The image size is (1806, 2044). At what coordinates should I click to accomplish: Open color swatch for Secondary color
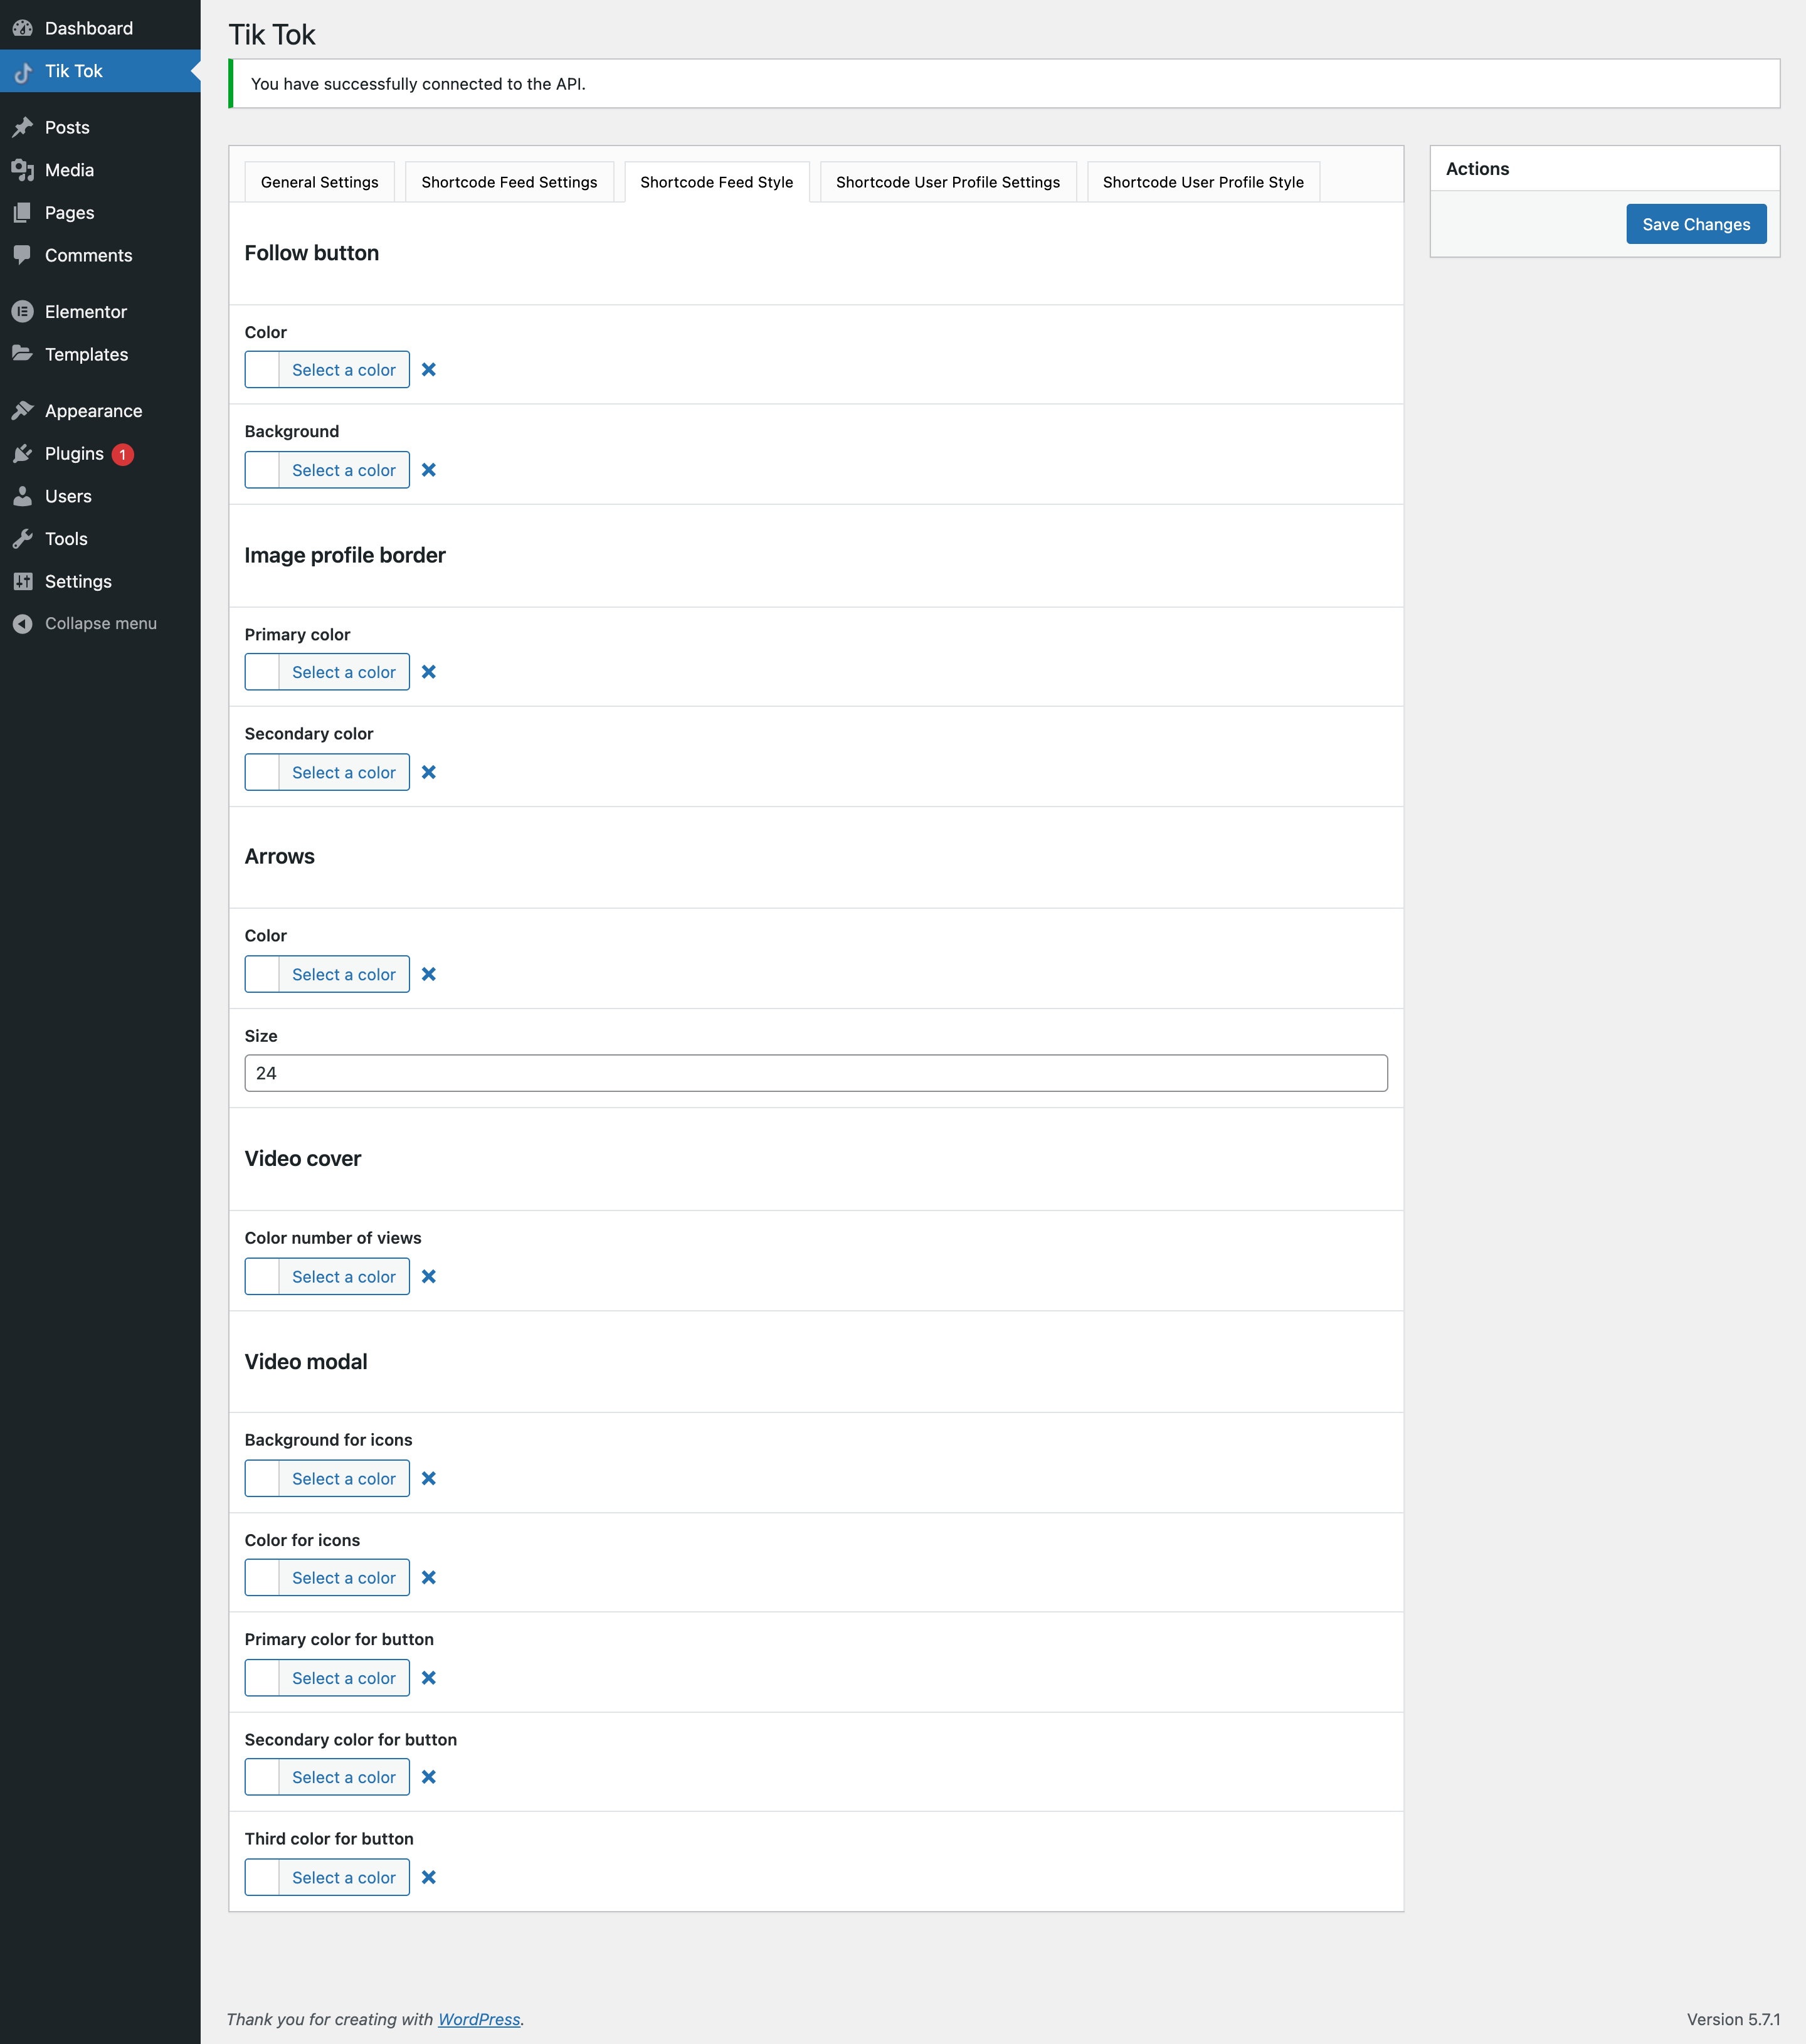click(x=262, y=772)
